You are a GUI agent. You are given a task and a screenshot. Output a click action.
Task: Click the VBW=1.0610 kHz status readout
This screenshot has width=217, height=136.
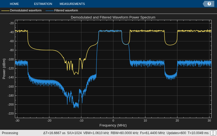pos(96,133)
